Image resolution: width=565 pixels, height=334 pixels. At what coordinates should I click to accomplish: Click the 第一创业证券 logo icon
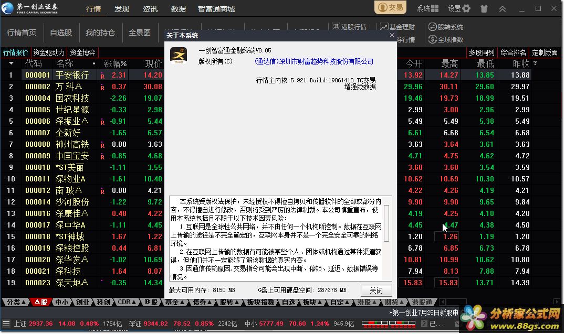pos(7,8)
